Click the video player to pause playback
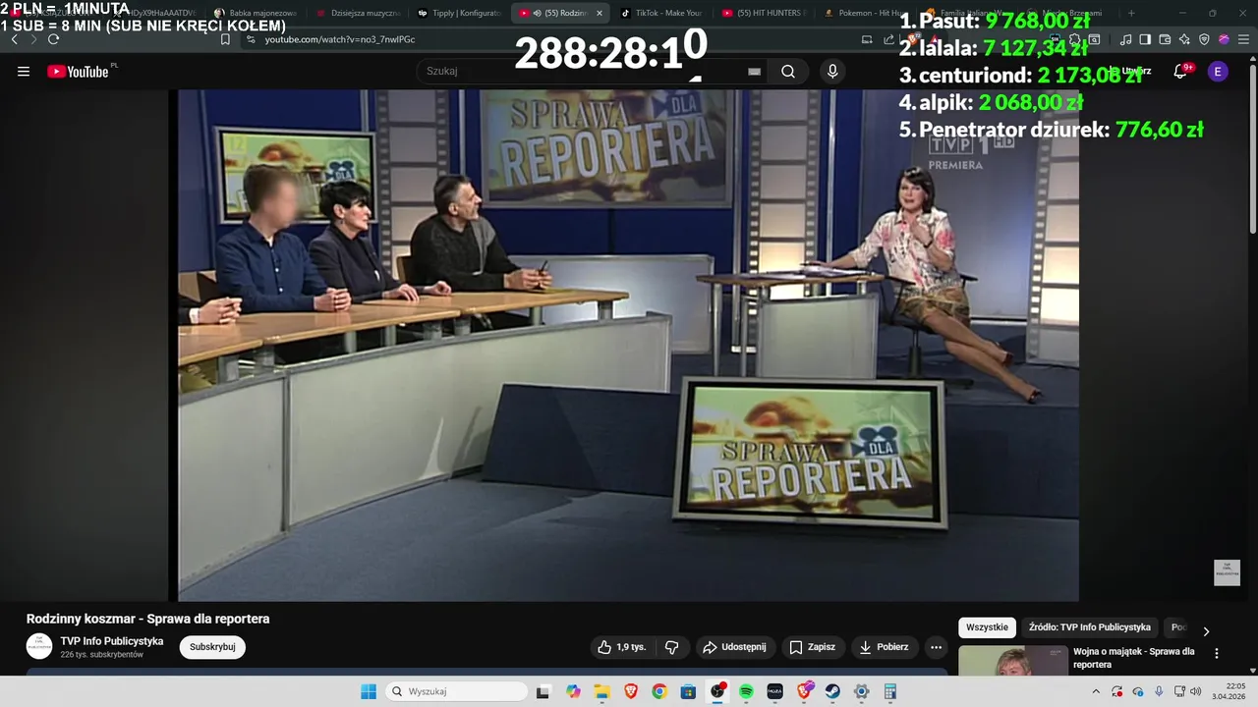 point(628,345)
